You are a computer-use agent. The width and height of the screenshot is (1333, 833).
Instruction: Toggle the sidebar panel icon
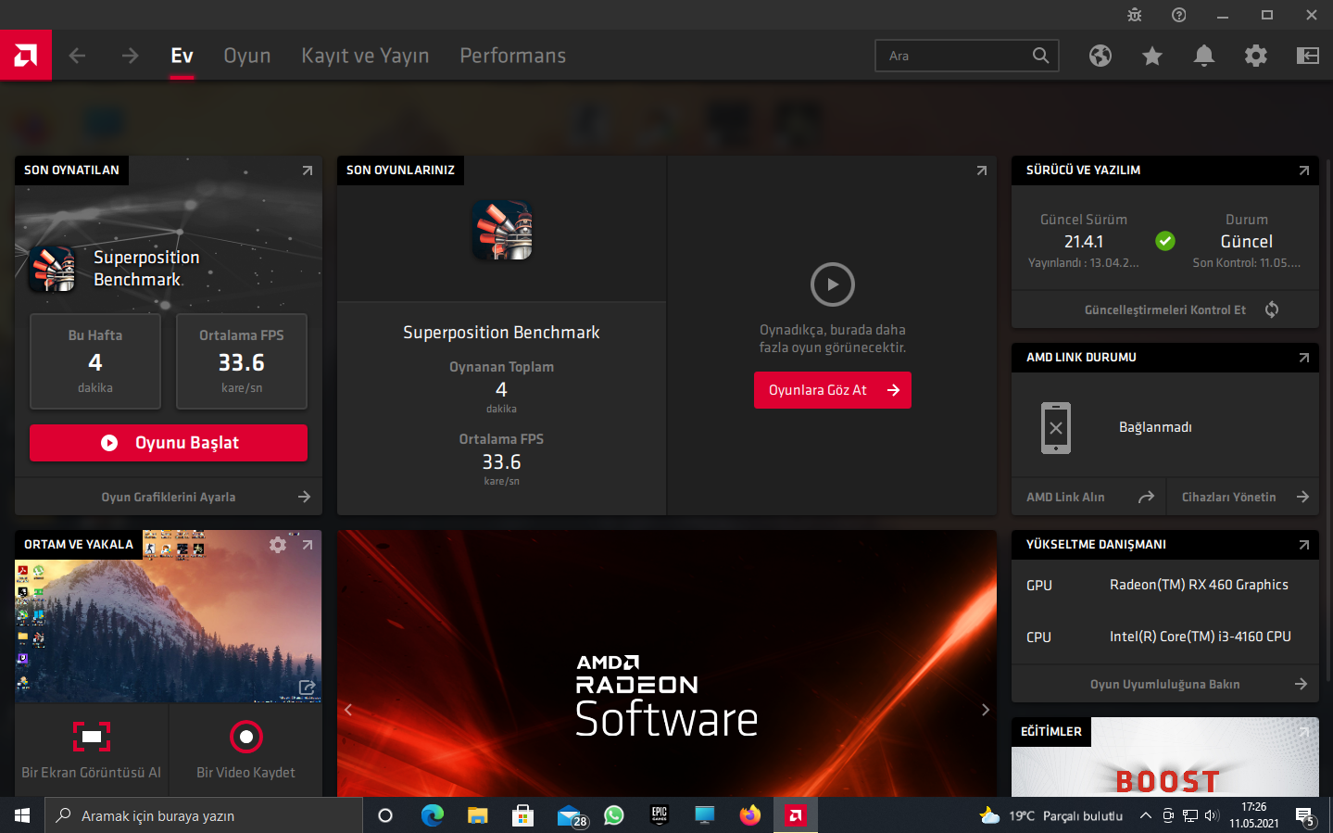click(x=1308, y=56)
